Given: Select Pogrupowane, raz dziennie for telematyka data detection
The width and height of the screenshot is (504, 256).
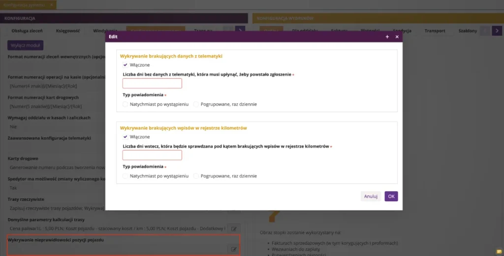Looking at the screenshot, I should [196, 104].
